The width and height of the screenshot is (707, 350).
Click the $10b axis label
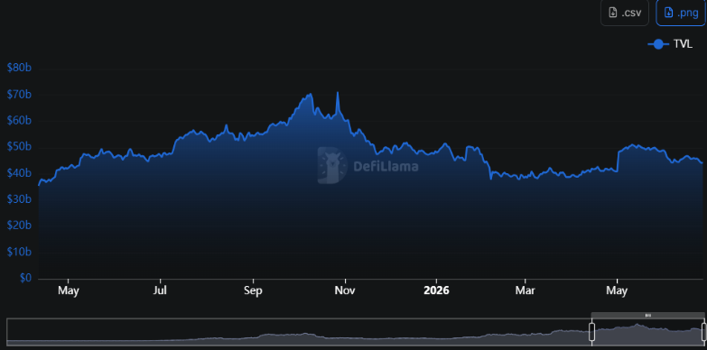tap(19, 252)
